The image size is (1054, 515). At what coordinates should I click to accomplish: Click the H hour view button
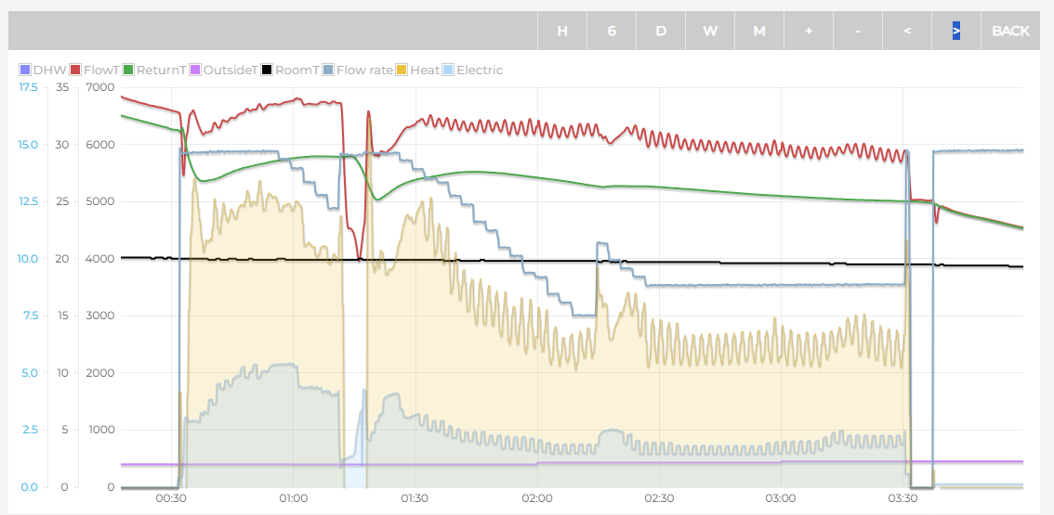click(562, 31)
